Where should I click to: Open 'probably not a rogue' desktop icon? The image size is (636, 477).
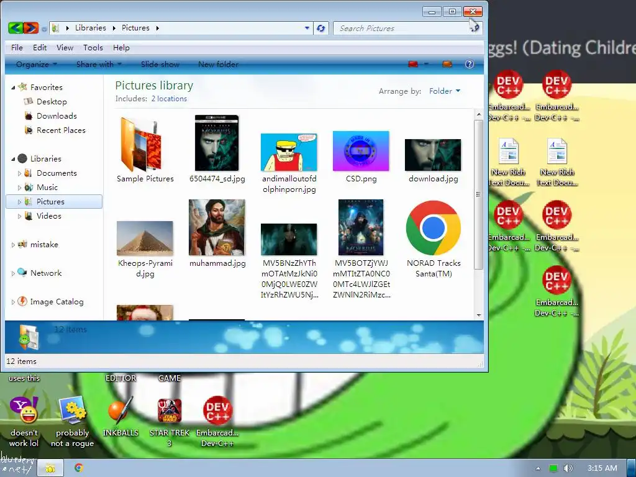[72, 422]
